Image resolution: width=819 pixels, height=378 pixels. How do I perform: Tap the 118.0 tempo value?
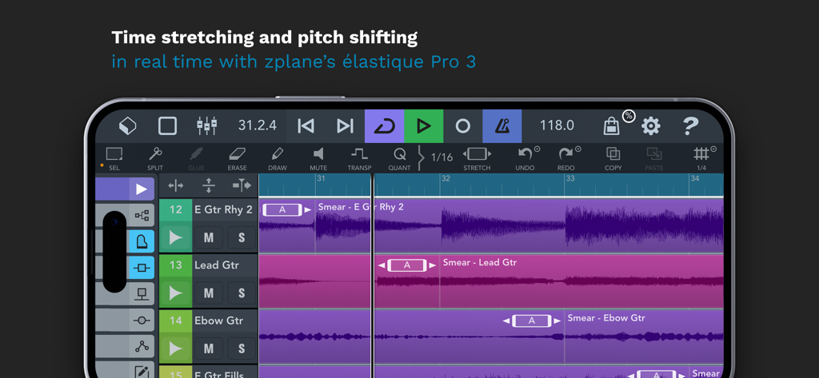pos(557,125)
